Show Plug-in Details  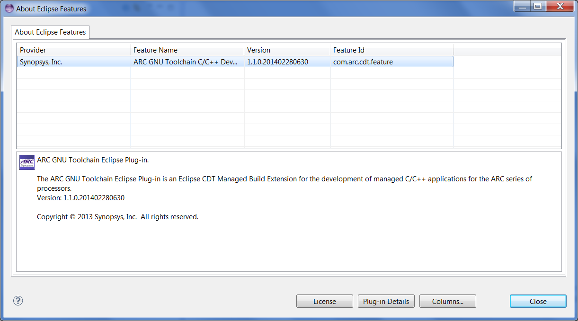tap(386, 301)
